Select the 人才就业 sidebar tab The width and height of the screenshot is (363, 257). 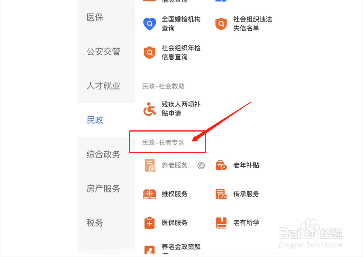[103, 85]
